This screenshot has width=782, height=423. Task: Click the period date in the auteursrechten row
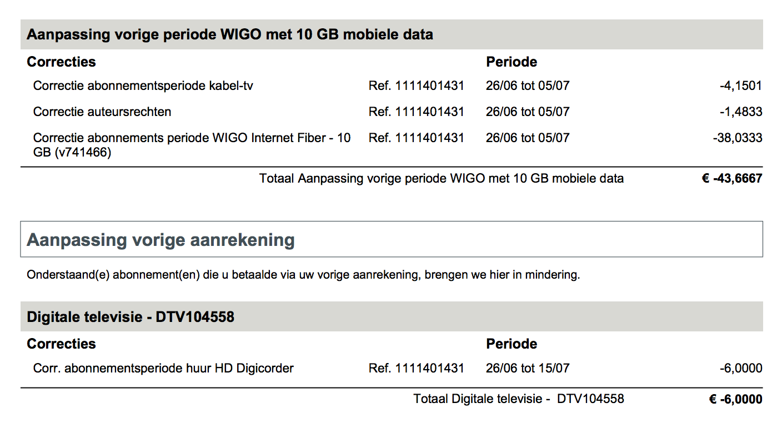click(527, 112)
